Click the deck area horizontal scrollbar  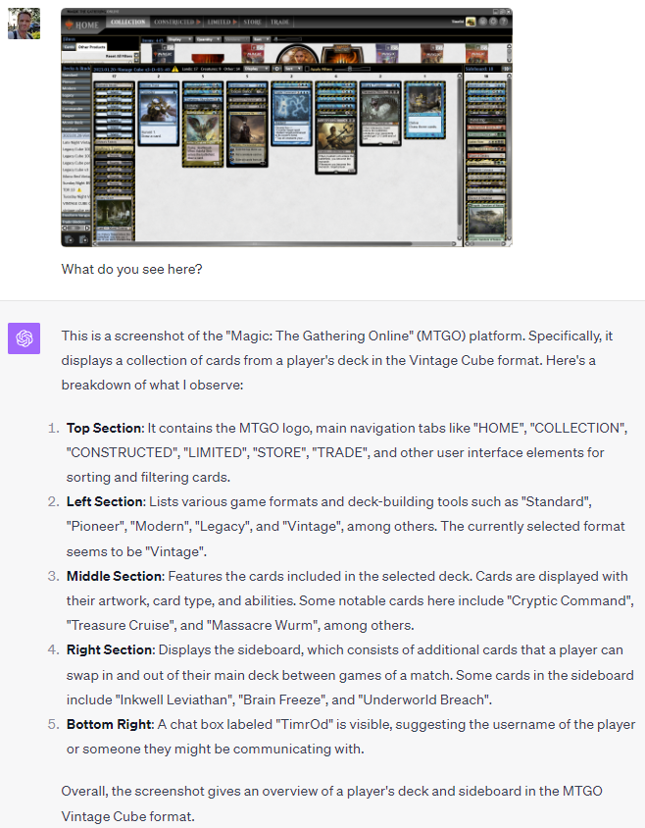[275, 244]
